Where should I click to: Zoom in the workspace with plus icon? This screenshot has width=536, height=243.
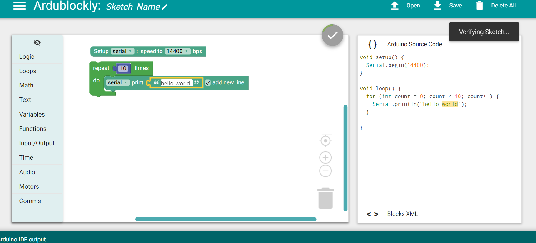(x=325, y=157)
